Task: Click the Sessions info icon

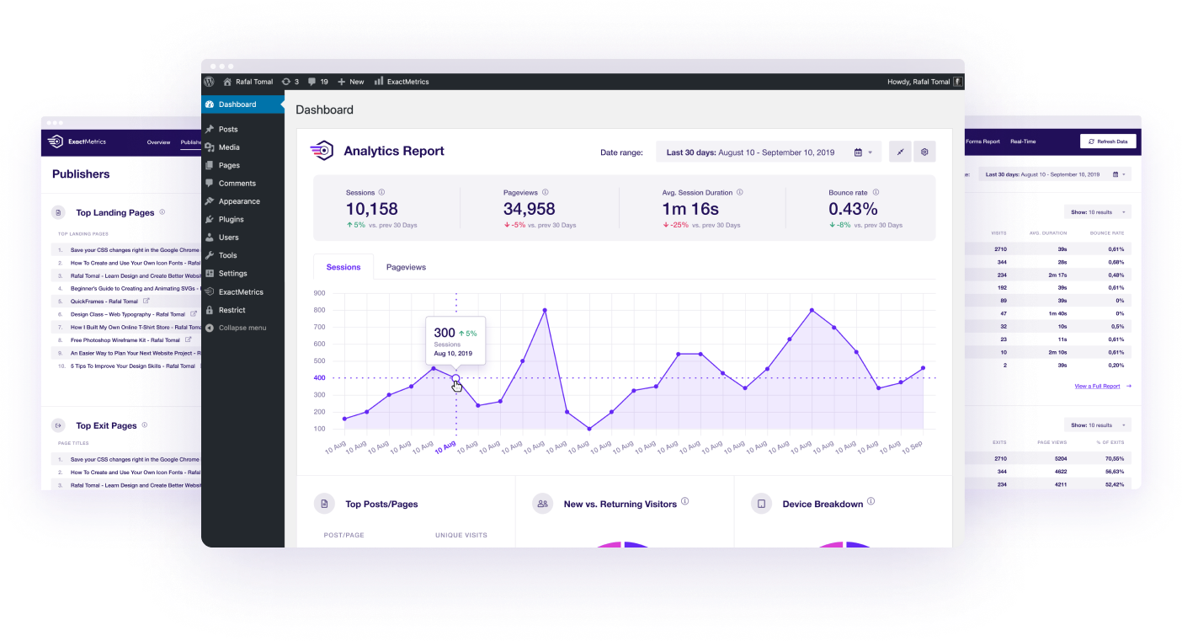Action: coord(381,193)
